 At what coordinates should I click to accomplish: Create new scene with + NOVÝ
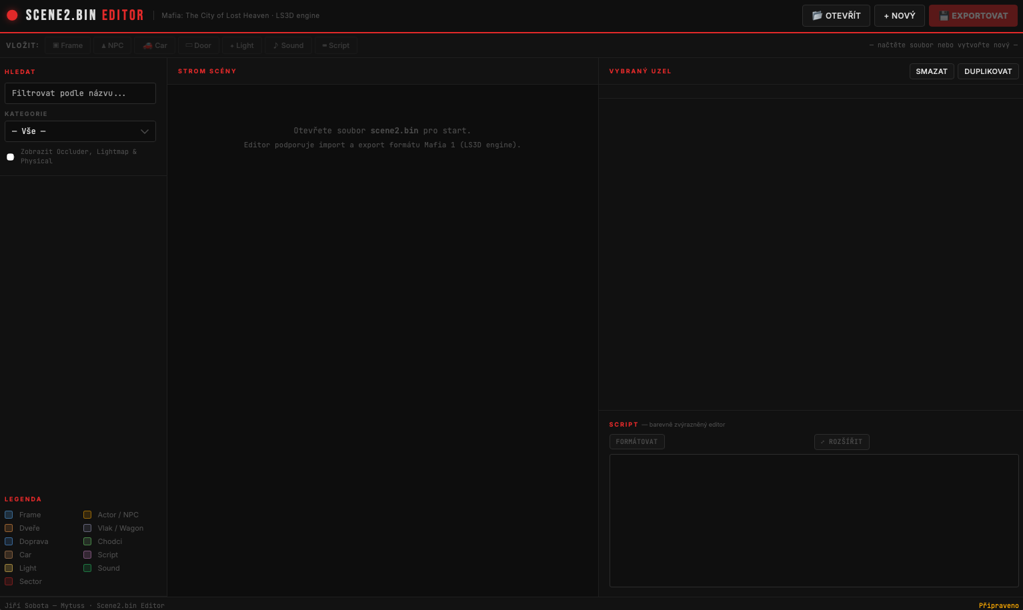[x=899, y=15]
